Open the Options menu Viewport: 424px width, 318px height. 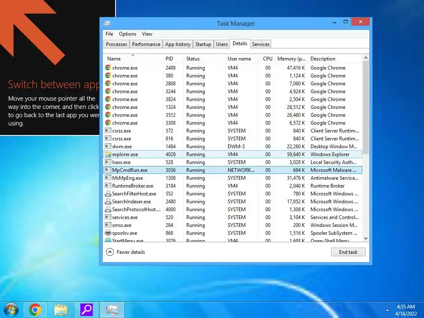(128, 34)
